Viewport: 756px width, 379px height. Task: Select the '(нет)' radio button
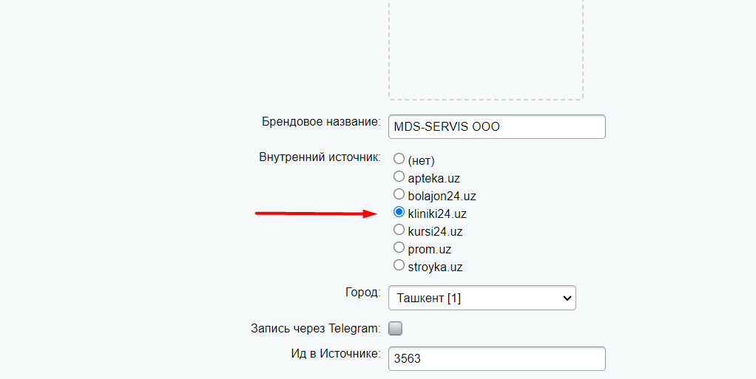point(399,159)
